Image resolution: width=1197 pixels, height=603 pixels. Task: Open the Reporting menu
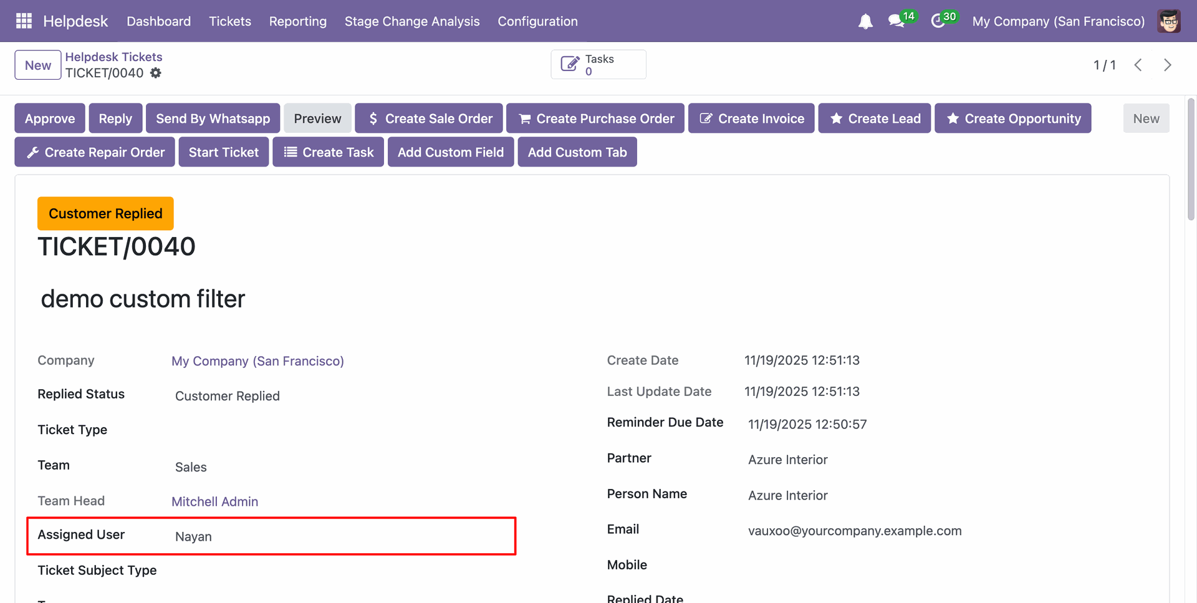pyautogui.click(x=297, y=21)
